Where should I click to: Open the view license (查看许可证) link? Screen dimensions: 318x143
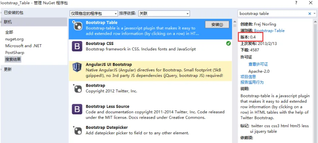(258, 64)
